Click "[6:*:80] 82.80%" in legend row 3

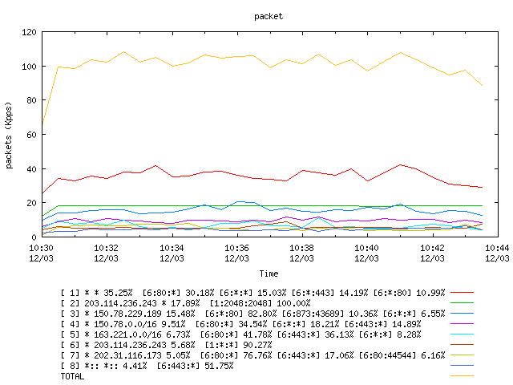[240, 314]
